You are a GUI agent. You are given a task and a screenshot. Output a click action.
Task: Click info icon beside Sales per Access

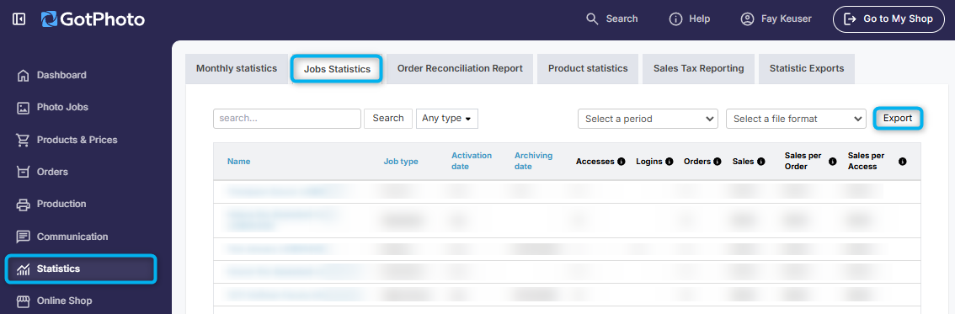pyautogui.click(x=903, y=162)
